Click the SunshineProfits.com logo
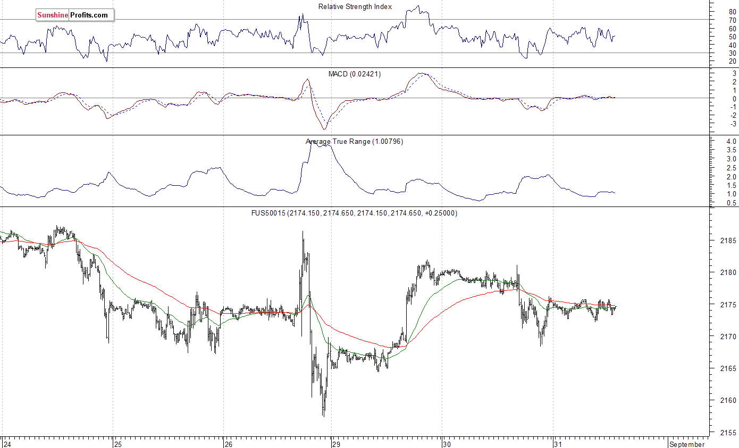 click(x=75, y=15)
